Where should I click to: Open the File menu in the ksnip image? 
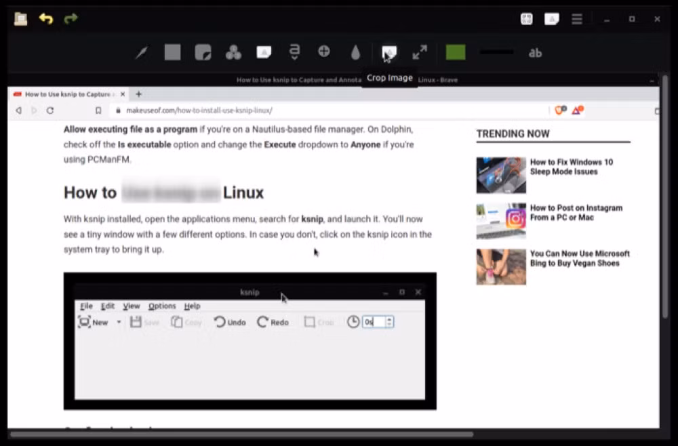(x=87, y=306)
